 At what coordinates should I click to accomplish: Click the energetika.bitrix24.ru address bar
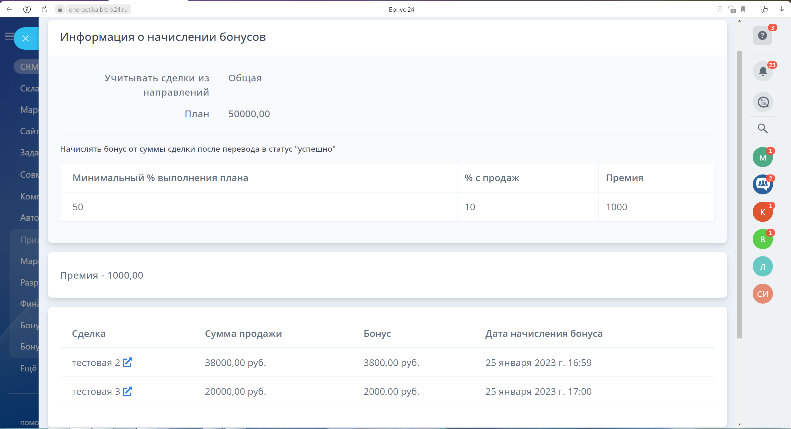click(x=98, y=9)
